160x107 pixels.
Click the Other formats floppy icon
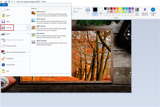coord(33,42)
